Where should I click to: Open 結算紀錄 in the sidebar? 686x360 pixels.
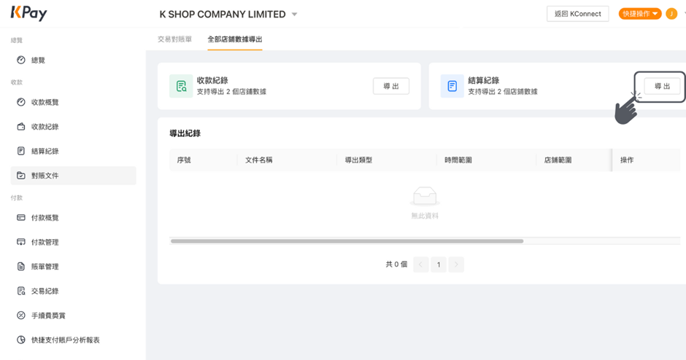click(74, 151)
